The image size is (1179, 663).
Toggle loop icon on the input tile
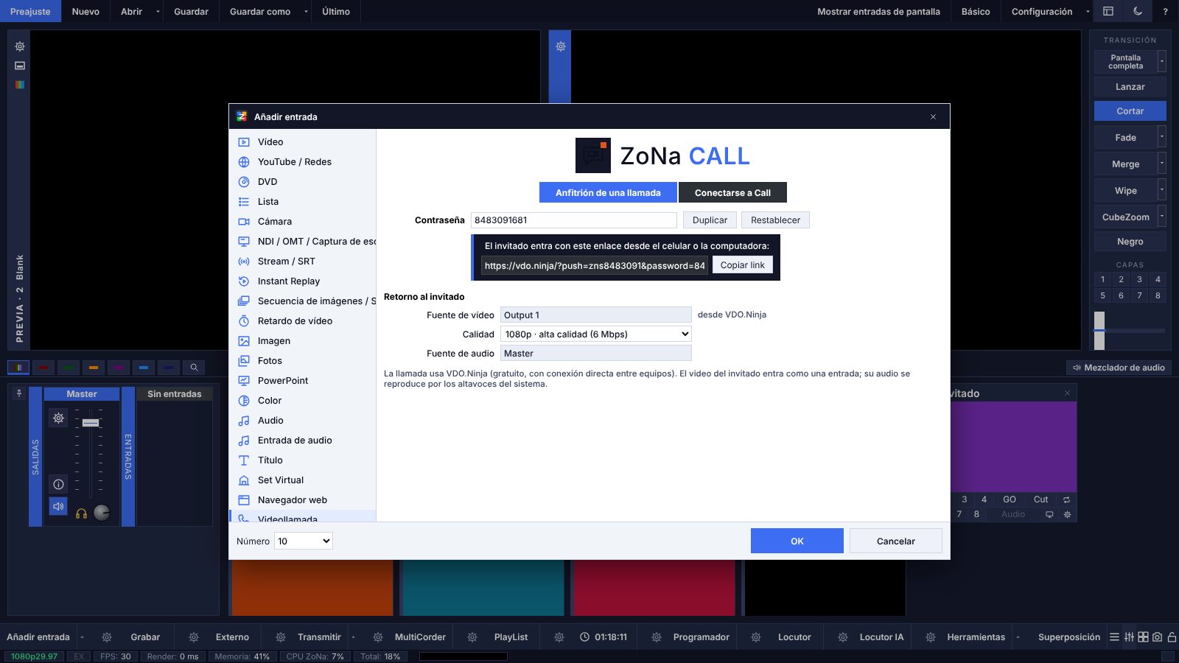pos(1066,499)
